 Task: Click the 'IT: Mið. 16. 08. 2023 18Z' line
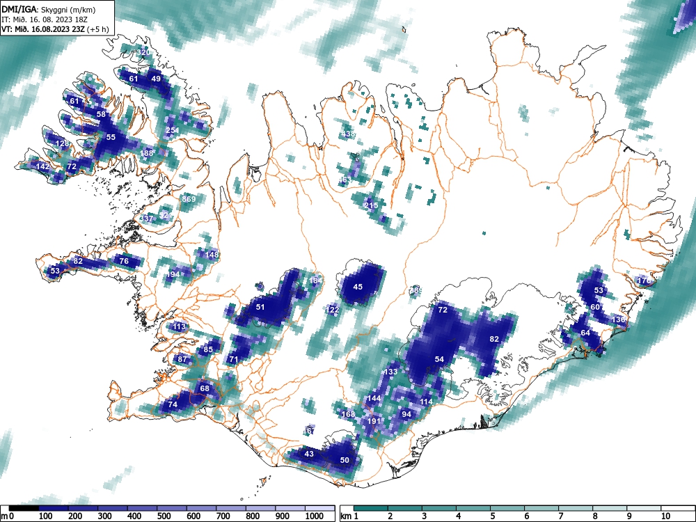pyautogui.click(x=46, y=19)
